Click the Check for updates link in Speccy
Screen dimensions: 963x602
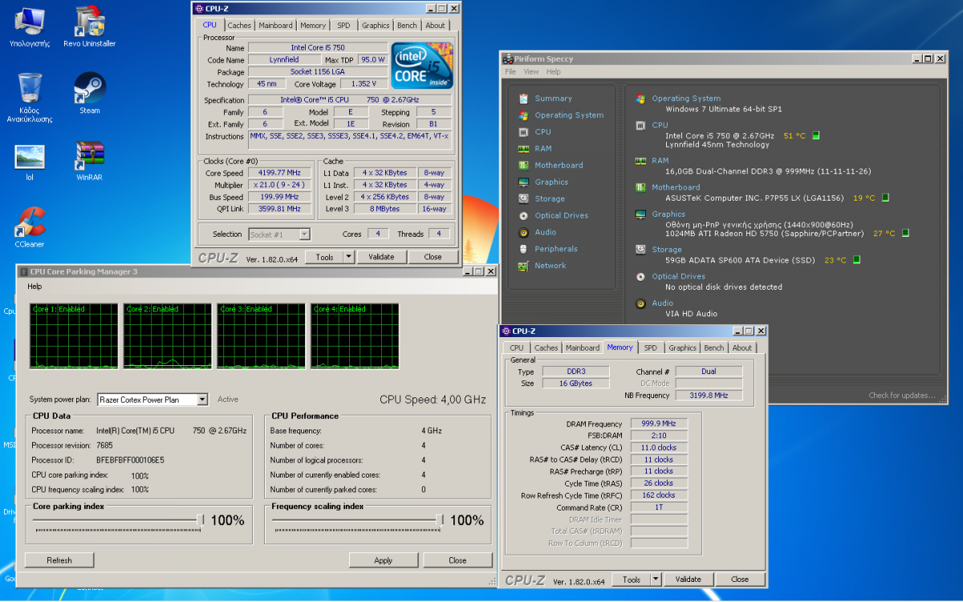902,395
